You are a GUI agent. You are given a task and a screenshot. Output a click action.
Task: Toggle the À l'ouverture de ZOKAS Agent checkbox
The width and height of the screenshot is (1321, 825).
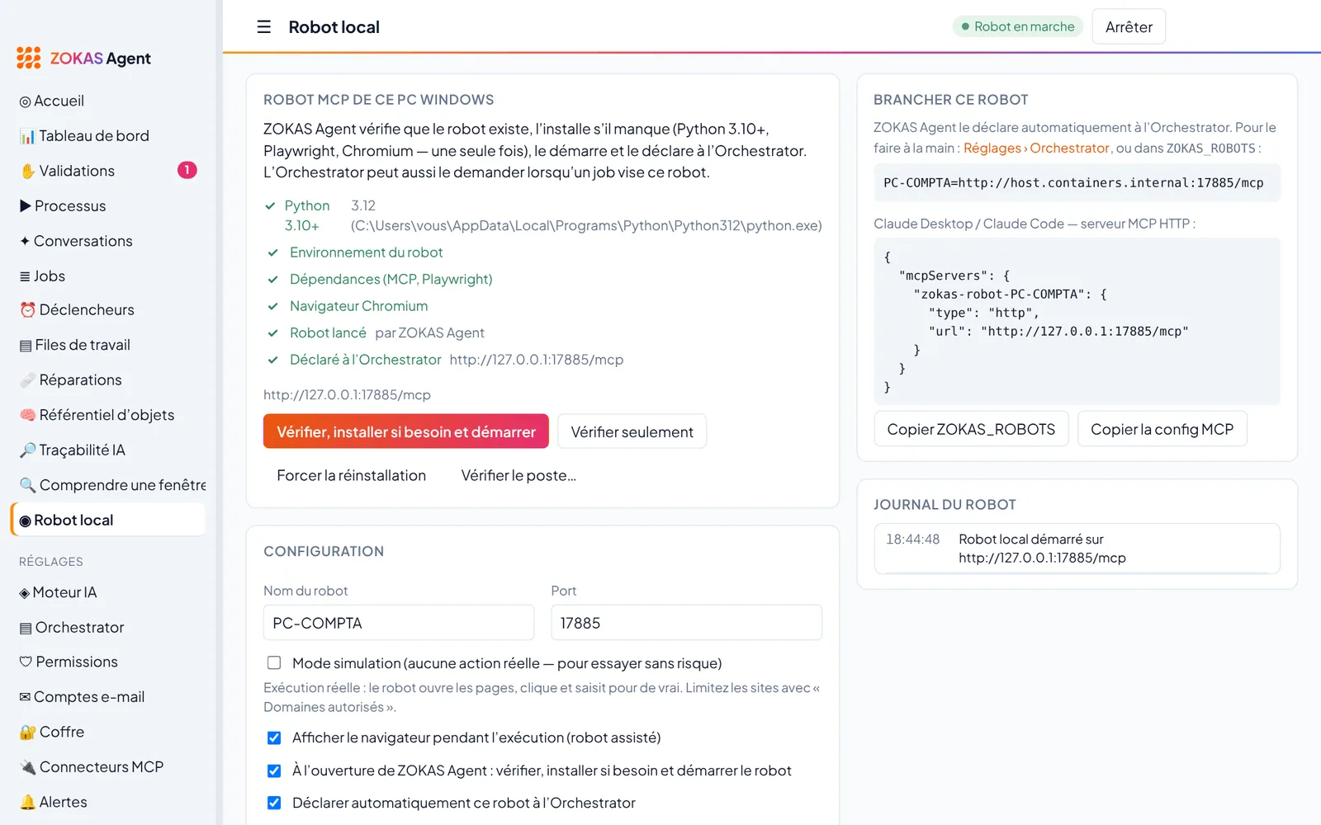coord(274,771)
